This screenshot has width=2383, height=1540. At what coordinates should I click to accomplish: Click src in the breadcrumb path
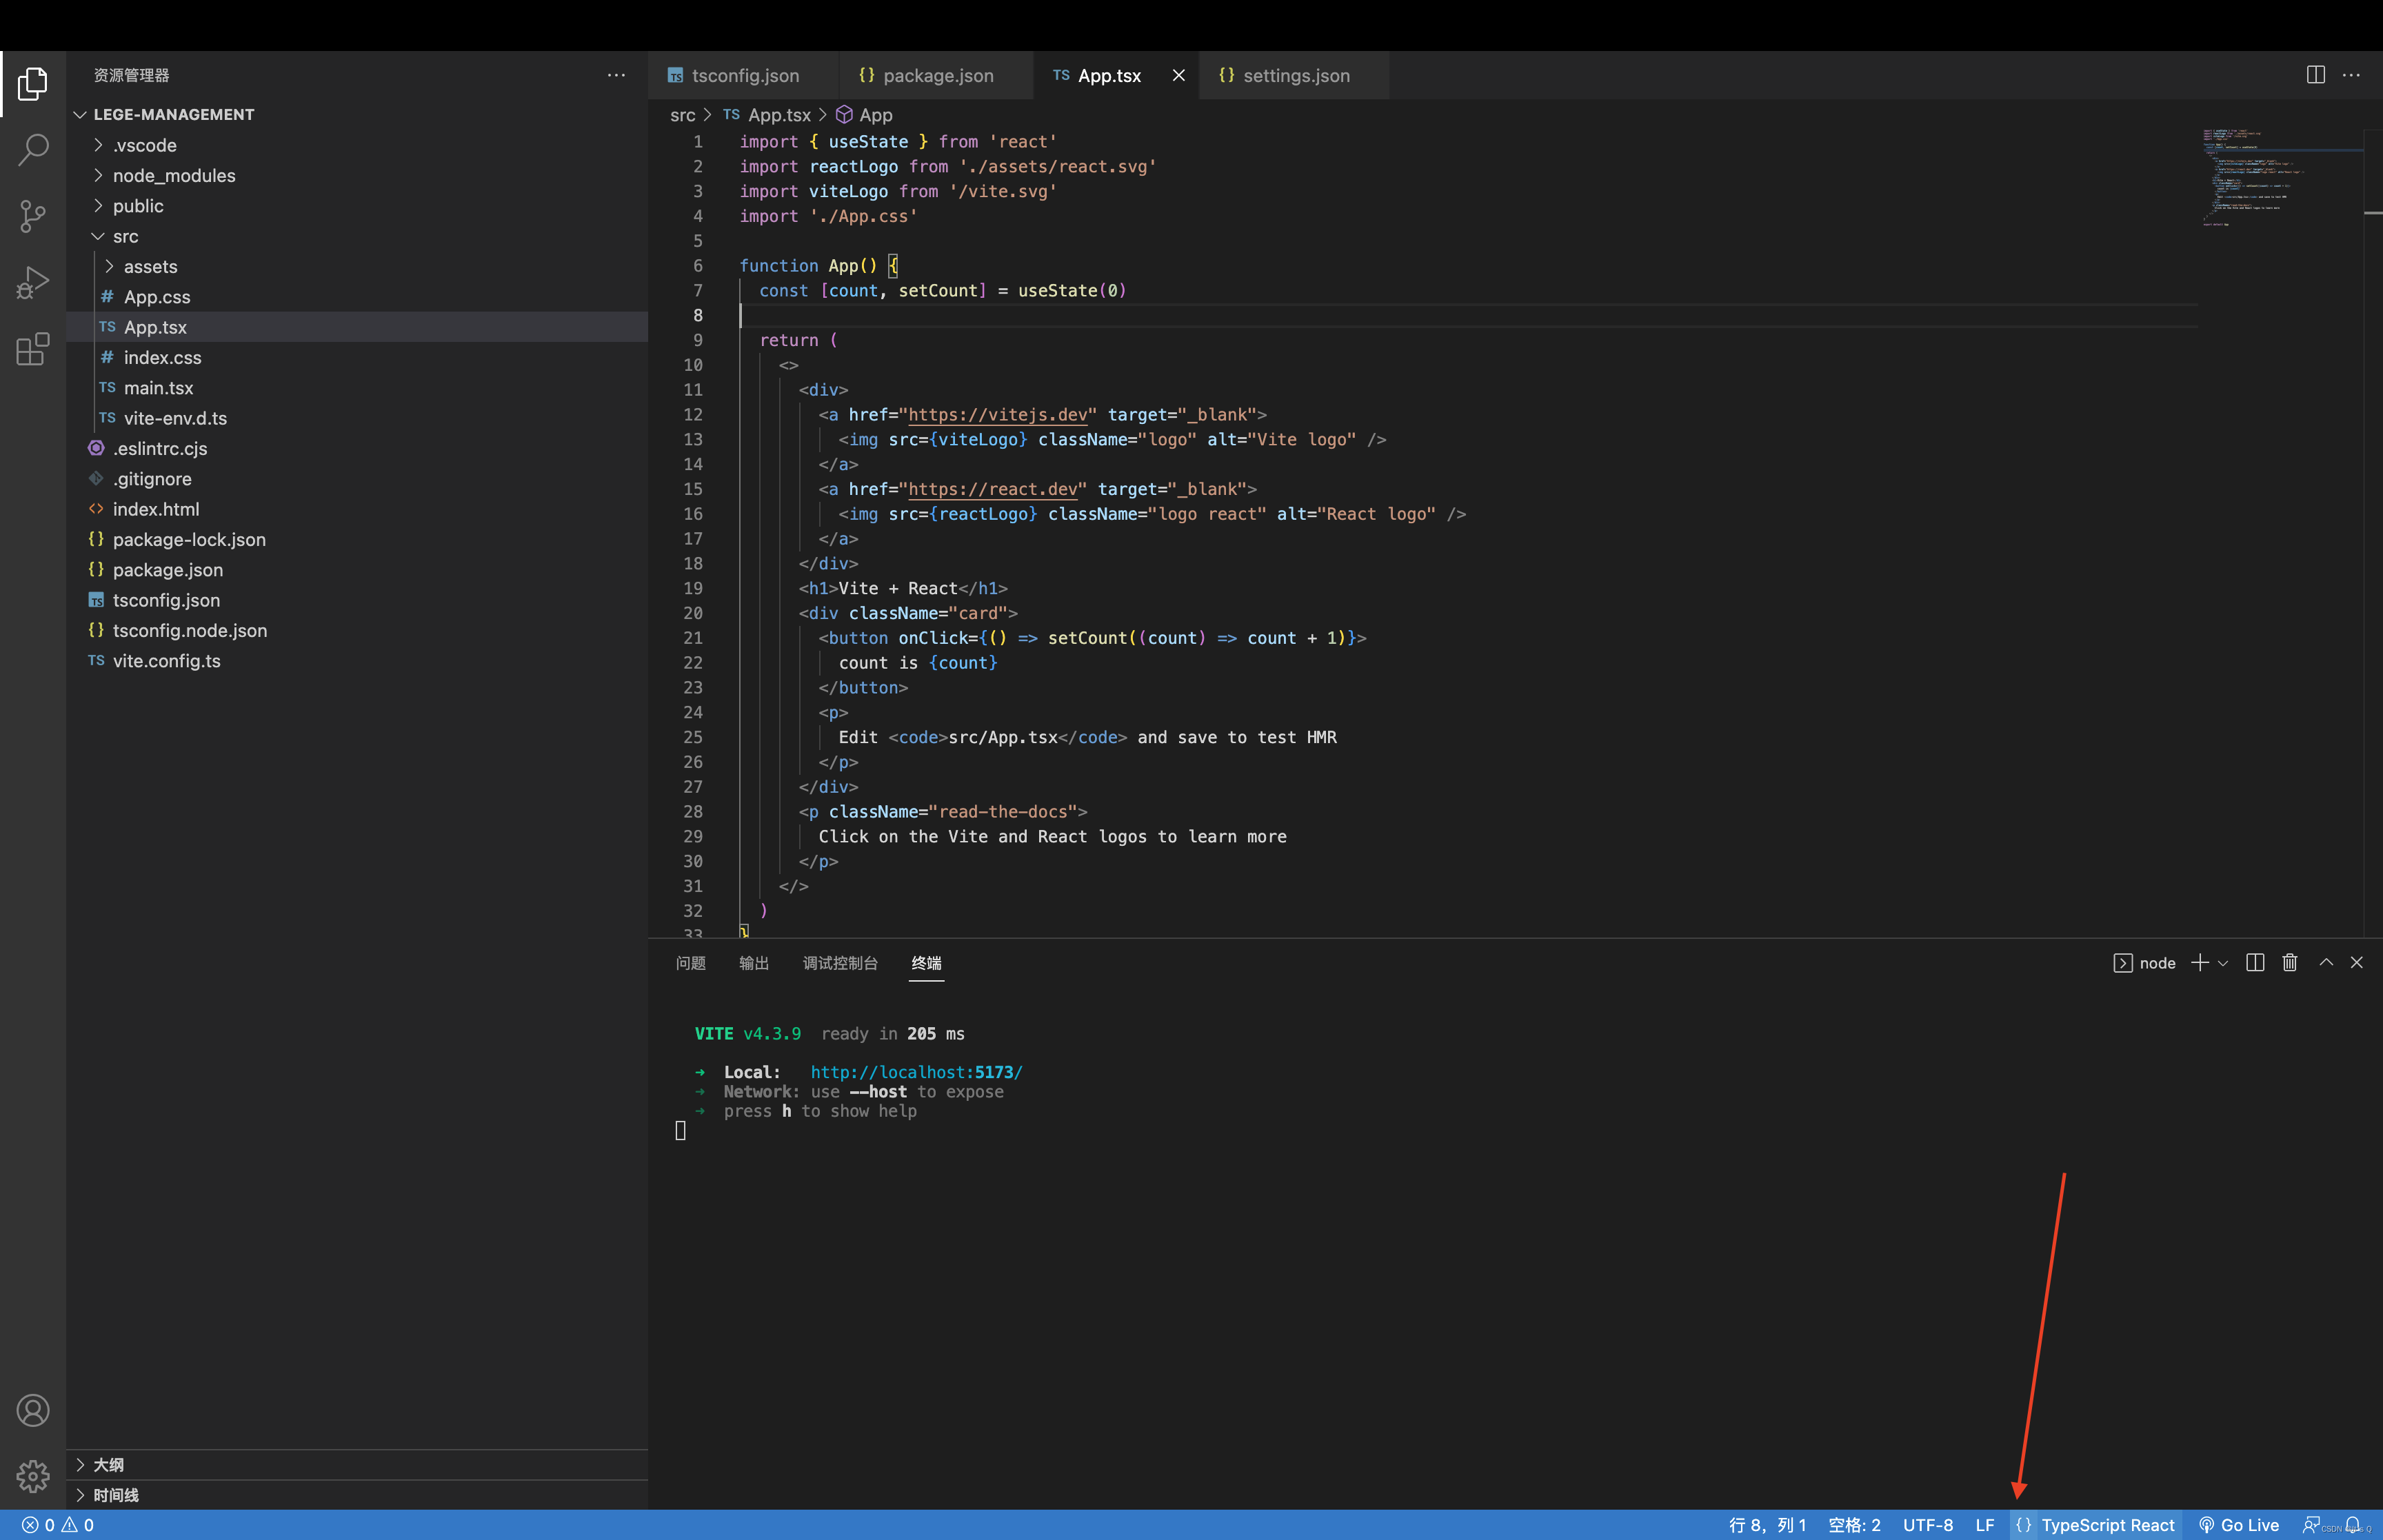click(x=682, y=115)
